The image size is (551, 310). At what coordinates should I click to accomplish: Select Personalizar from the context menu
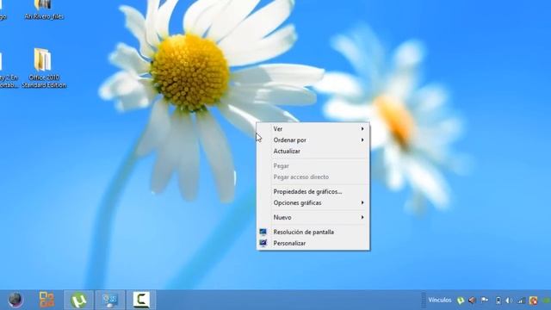[313, 243]
